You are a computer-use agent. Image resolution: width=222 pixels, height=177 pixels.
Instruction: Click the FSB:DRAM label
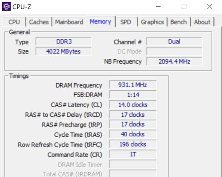tap(88, 95)
